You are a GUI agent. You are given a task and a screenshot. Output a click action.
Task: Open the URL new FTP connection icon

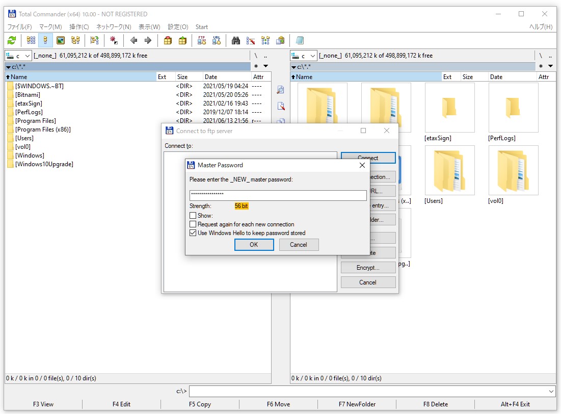tap(217, 40)
